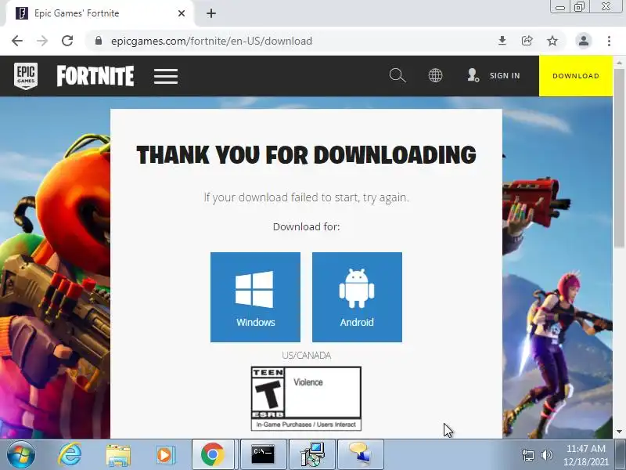Click the Epic Games logo
Viewport: 626px width, 470px height.
pos(26,75)
